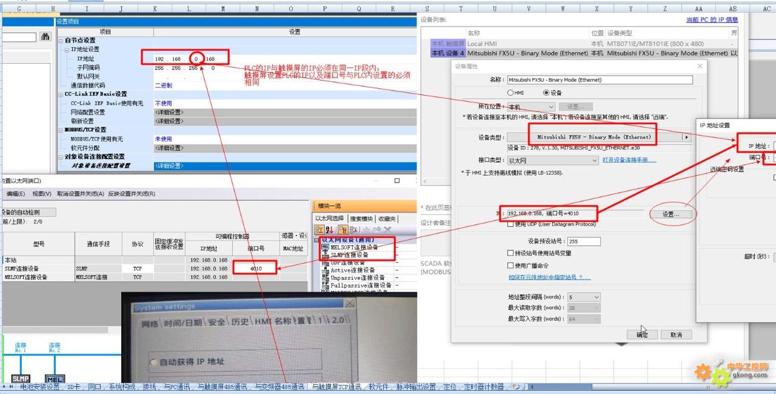Switch to the 搜索模块 tab
Viewport: 776px width, 394px height.
pyautogui.click(x=361, y=218)
